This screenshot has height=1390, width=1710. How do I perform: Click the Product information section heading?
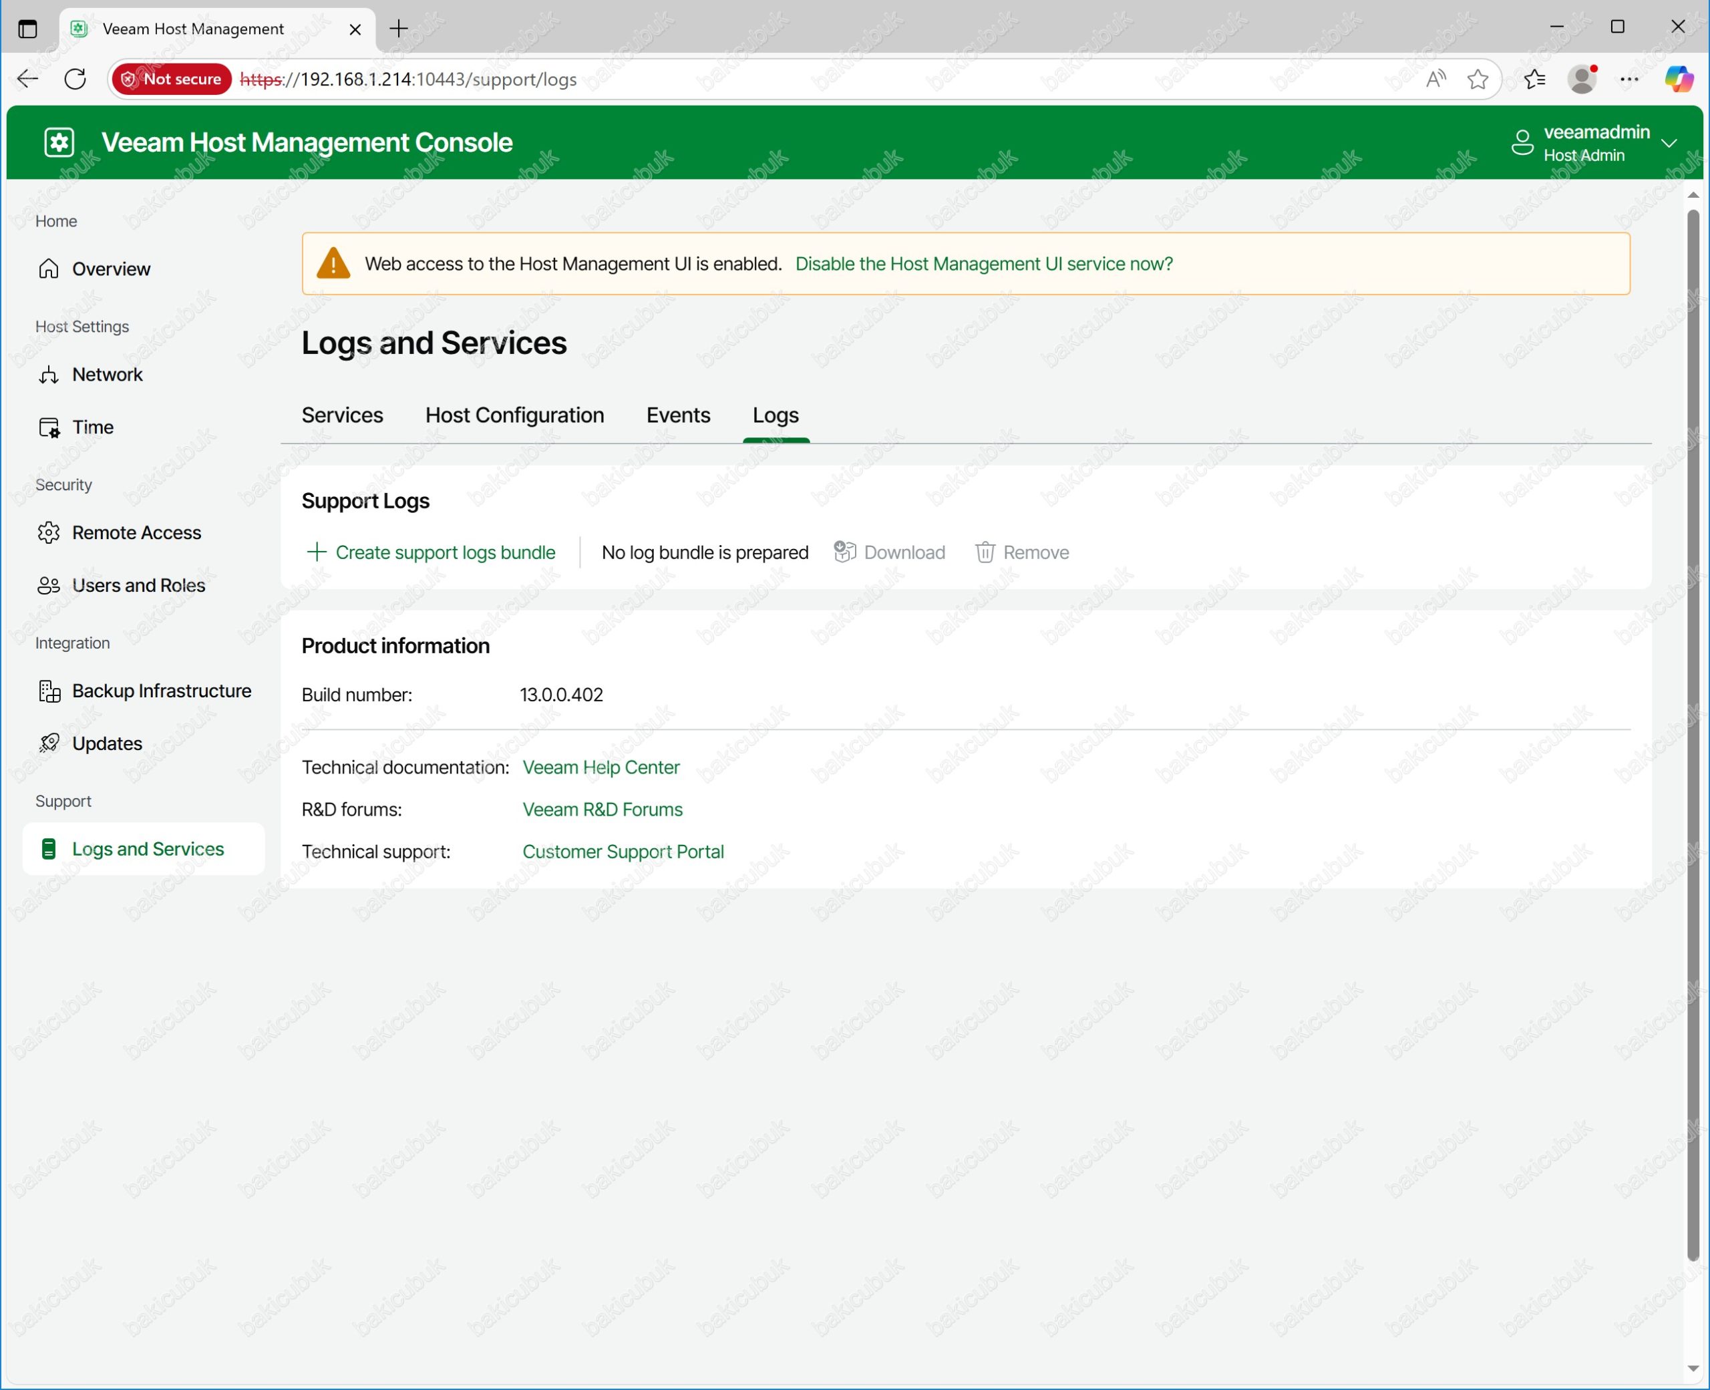[395, 646]
